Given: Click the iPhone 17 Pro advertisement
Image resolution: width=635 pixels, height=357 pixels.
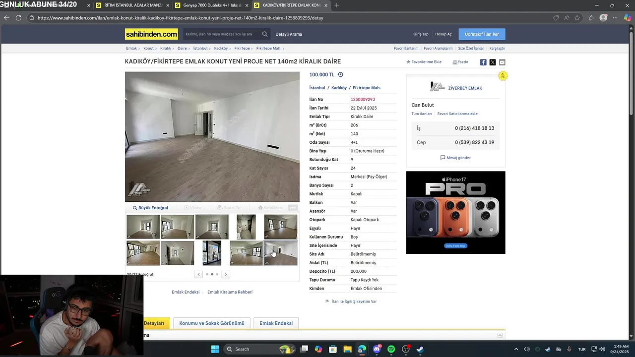Looking at the screenshot, I should click(x=455, y=212).
